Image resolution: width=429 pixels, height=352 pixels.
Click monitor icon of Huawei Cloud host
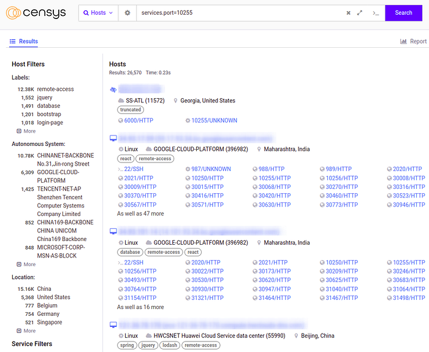coord(113,325)
